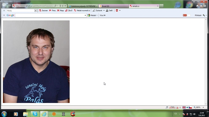Open Firmy toolbar link
This screenshot has height=117, width=209.
pyautogui.click(x=52, y=11)
